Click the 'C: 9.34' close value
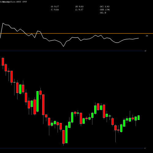Viewport: 153px width, 153px height. 55,10
